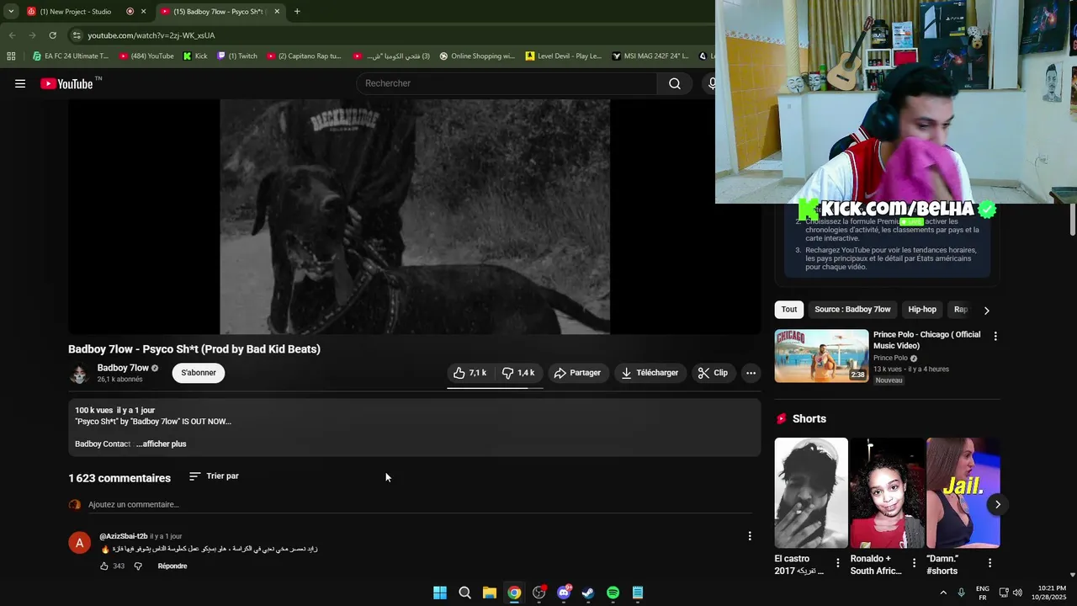Screen dimensions: 1077x606
Task: Open Steam from the taskbar
Action: 588,593
